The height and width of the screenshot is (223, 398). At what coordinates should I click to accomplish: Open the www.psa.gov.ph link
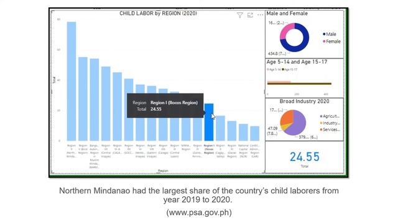199,212
